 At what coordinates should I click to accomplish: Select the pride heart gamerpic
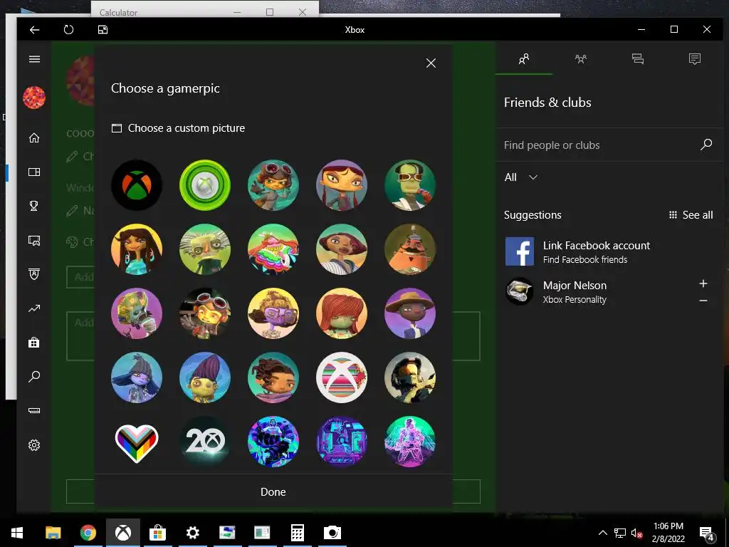137,442
